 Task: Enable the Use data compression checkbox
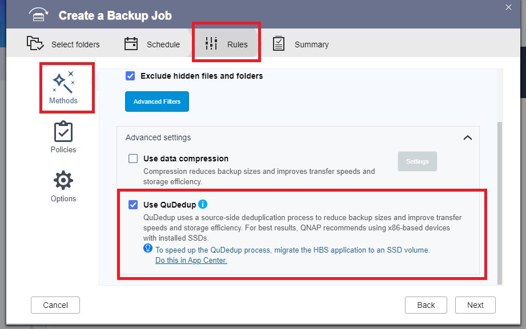click(x=133, y=159)
